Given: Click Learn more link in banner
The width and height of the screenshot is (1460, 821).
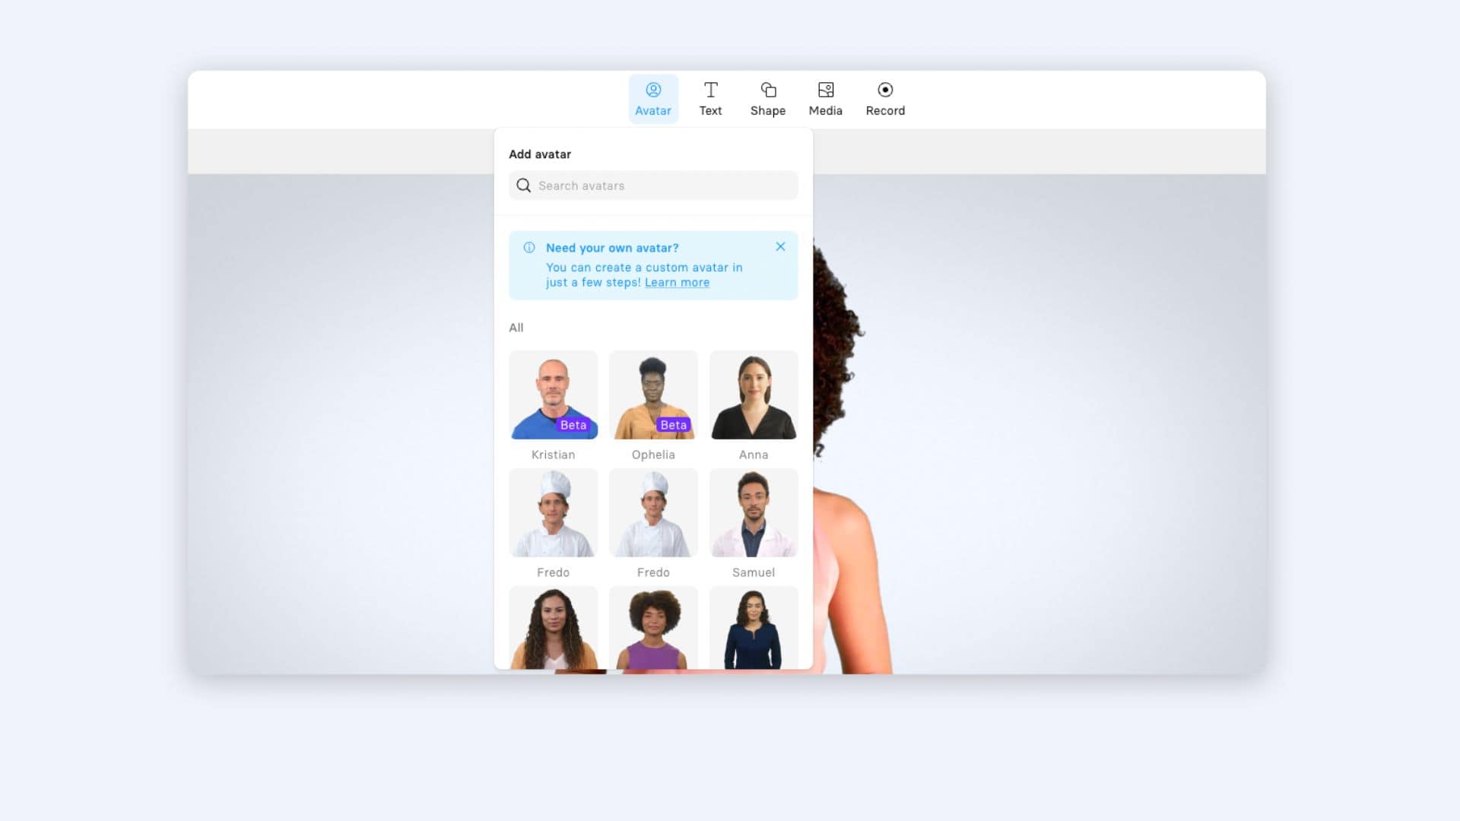Looking at the screenshot, I should [677, 282].
